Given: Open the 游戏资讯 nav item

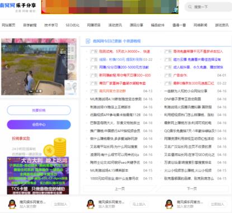Looking at the screenshot, I should click(x=222, y=25).
